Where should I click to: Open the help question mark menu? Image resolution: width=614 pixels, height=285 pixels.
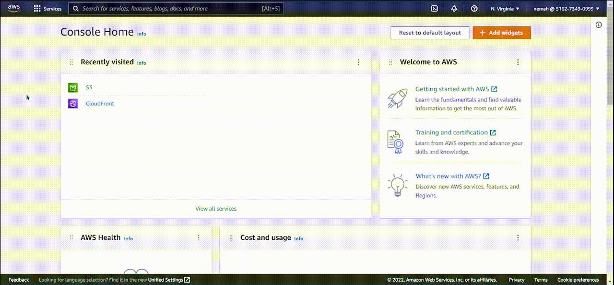474,9
